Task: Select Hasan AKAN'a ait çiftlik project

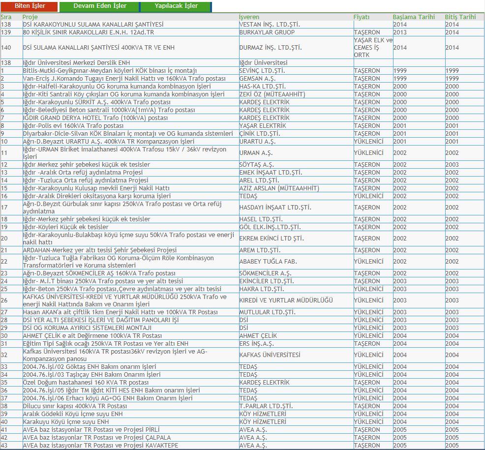Action: click(x=131, y=312)
